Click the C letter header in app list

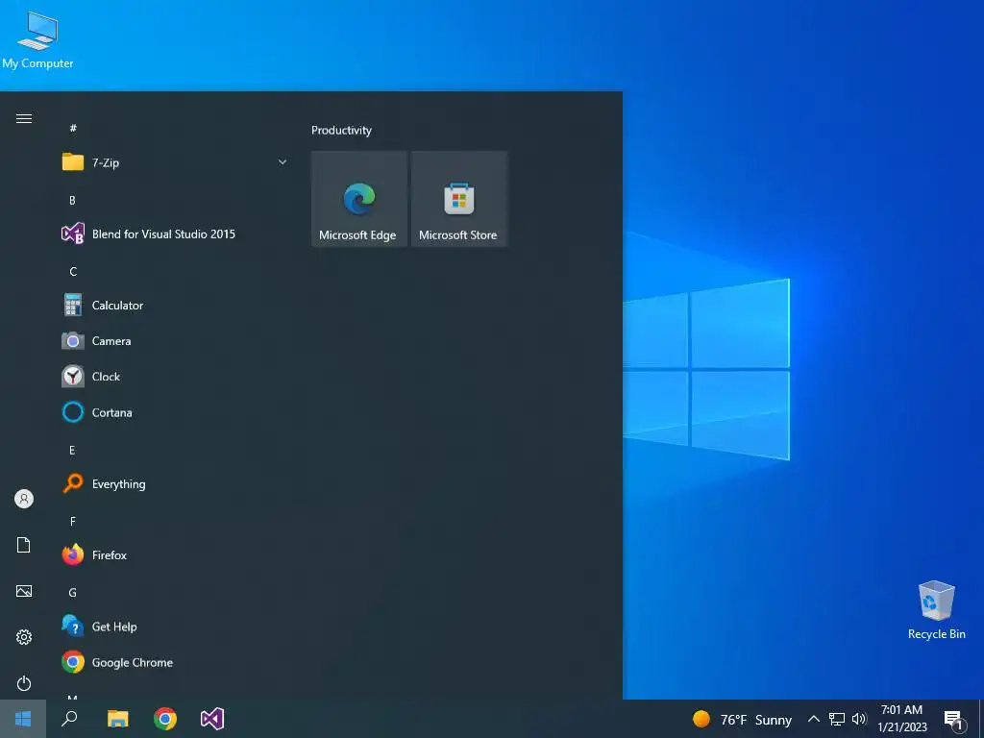click(73, 271)
